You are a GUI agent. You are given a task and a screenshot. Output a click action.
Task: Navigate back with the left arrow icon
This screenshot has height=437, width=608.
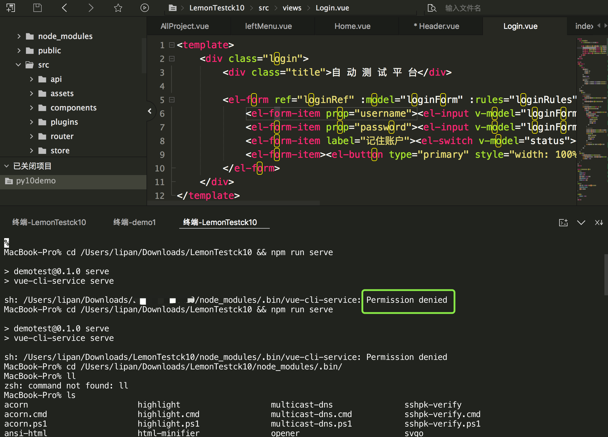click(x=64, y=8)
